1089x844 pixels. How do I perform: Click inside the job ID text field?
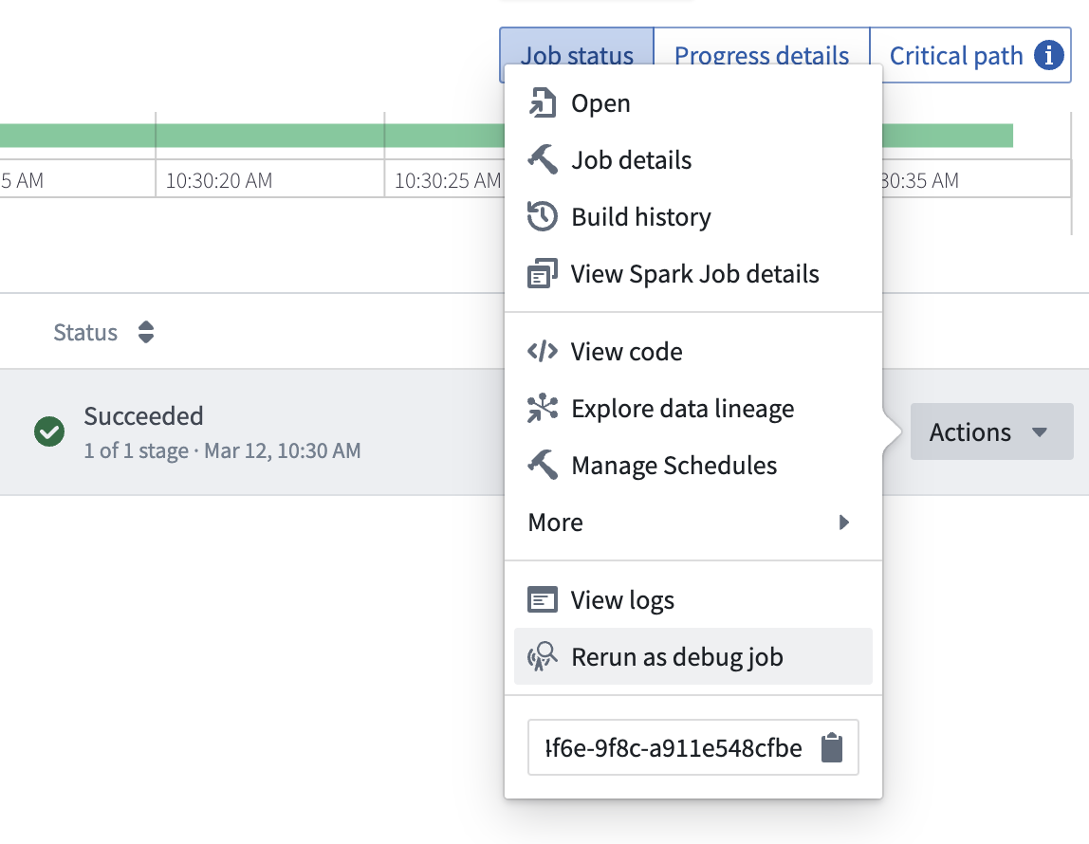(673, 747)
